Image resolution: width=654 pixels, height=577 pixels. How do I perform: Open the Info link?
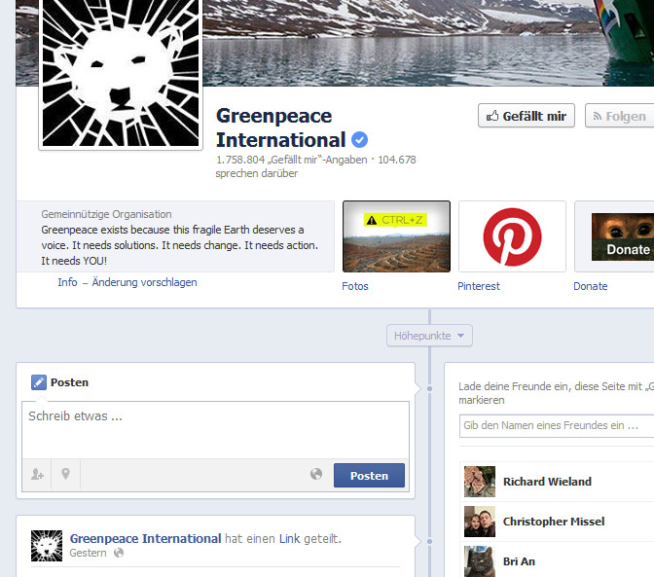coord(67,282)
